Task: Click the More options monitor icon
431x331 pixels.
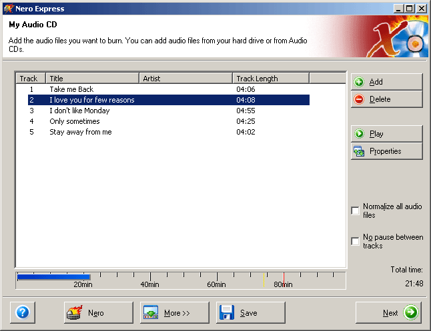Action: [x=151, y=312]
